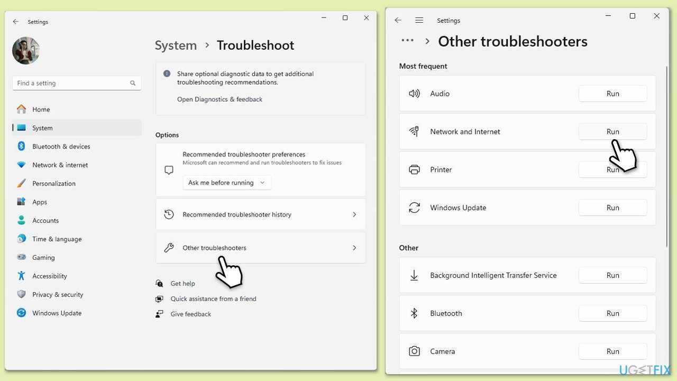This screenshot has width=677, height=381.
Task: Click the search magnifier icon
Action: [x=133, y=83]
